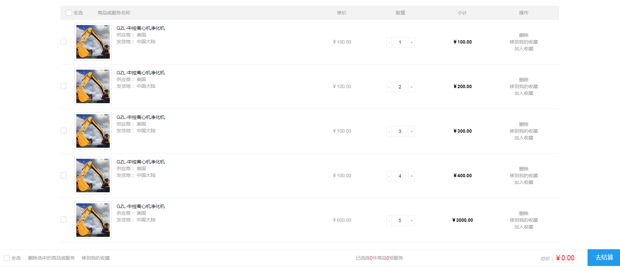The image size is (620, 271).
Task: Click minus button on quantity 4 row
Action: (389, 176)
